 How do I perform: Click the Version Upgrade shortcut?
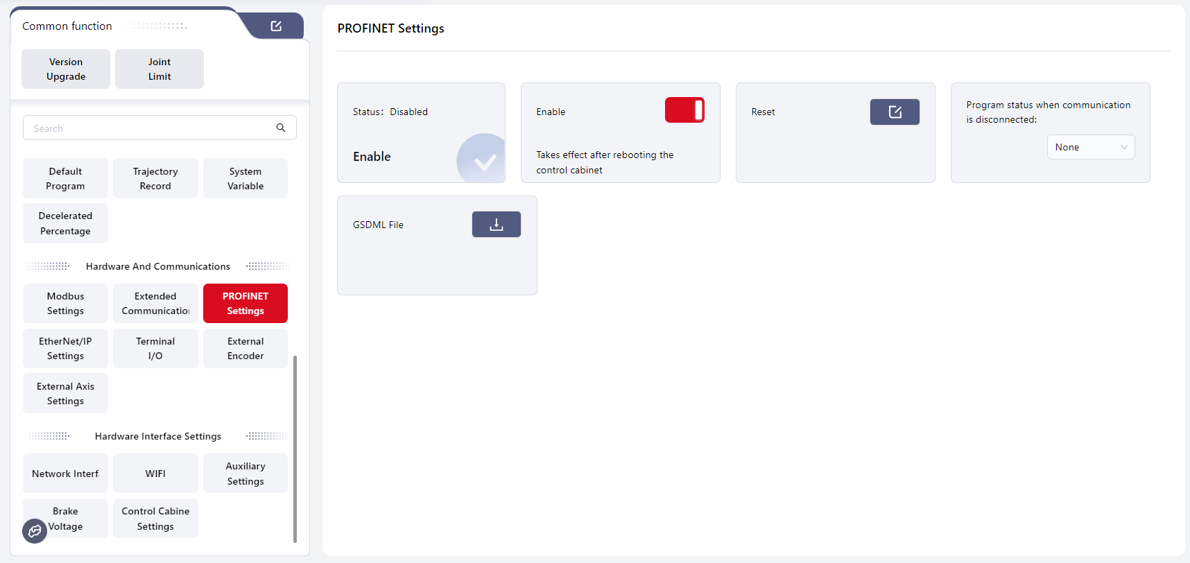[x=66, y=69]
